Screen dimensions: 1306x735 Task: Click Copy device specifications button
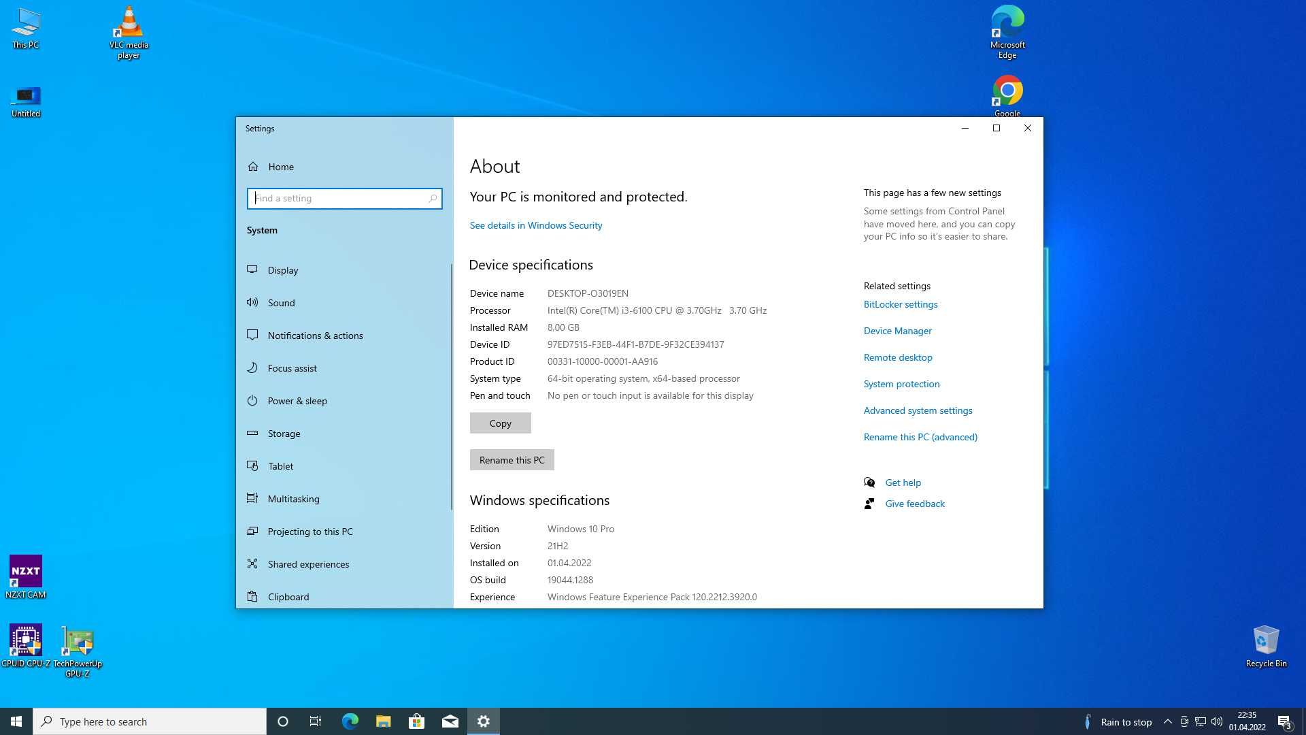click(x=501, y=422)
